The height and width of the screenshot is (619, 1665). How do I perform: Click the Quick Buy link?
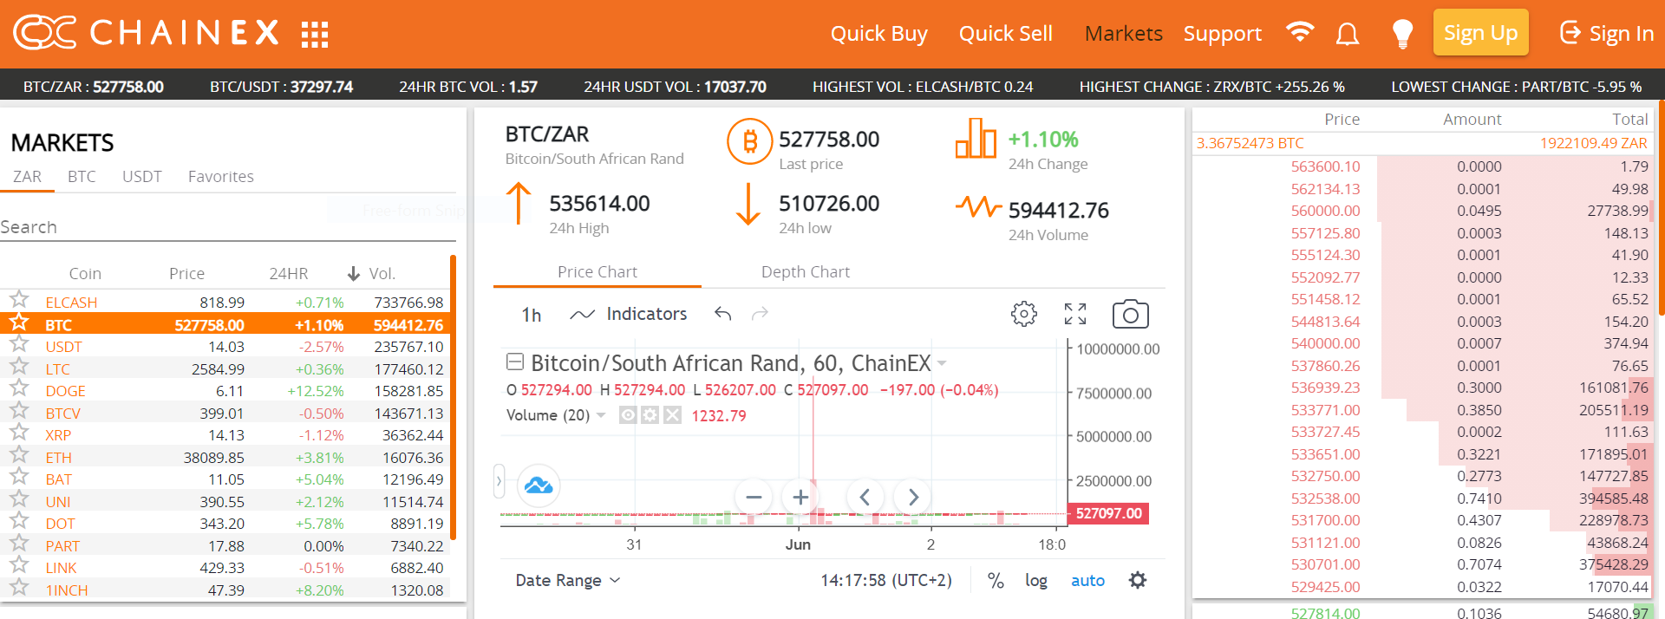coord(879,34)
